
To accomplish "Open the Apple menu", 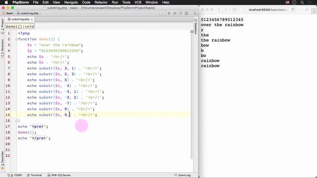I will [6, 2].
